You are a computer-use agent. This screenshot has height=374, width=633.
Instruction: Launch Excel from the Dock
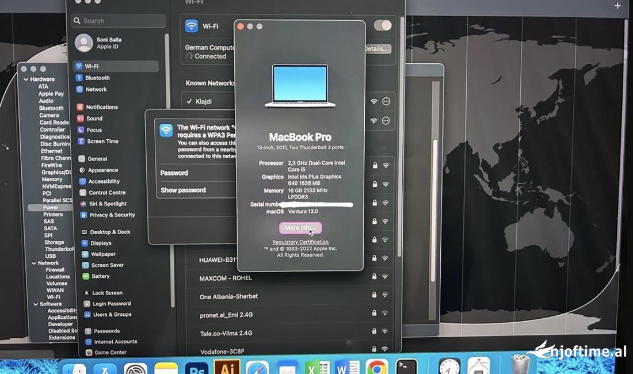coord(317,368)
